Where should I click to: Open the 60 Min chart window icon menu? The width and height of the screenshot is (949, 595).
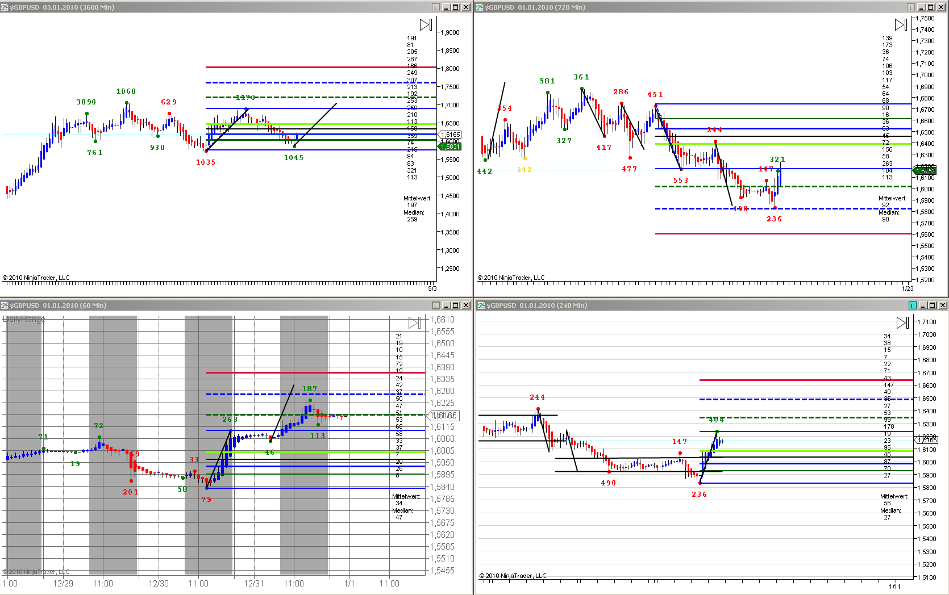click(5, 305)
